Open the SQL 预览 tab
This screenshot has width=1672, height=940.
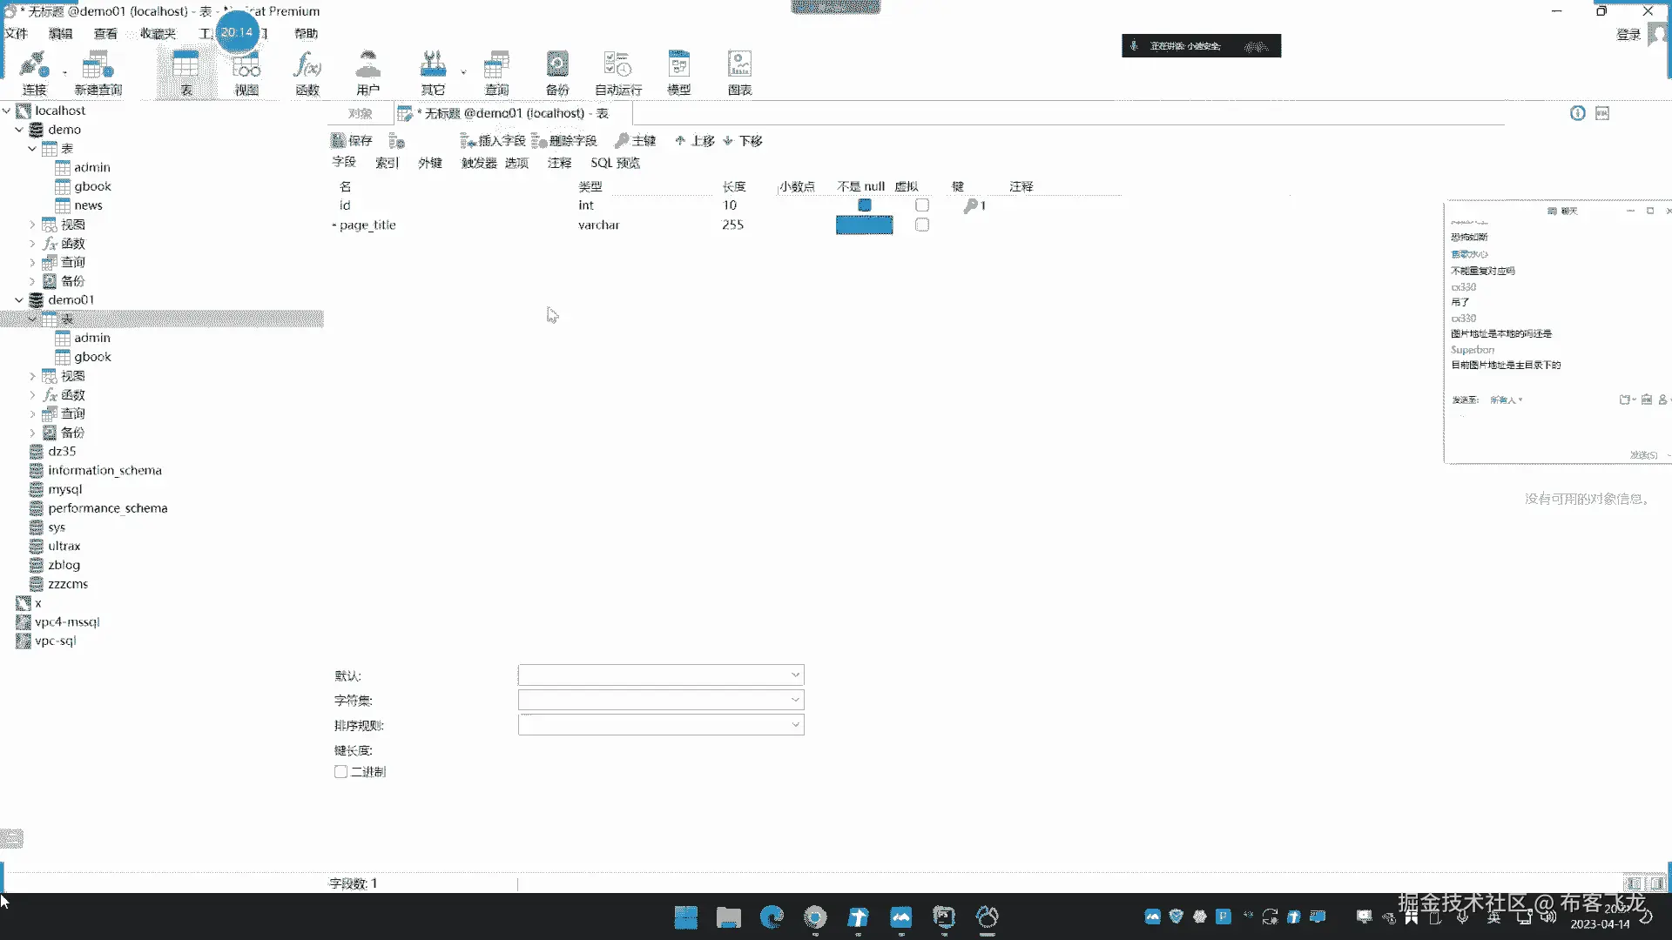(x=615, y=163)
